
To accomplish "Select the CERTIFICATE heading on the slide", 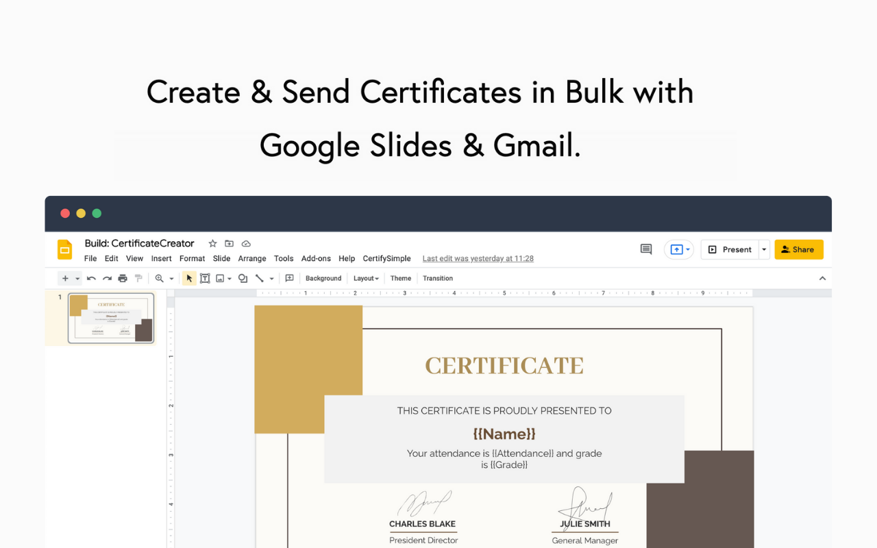I will pos(504,366).
